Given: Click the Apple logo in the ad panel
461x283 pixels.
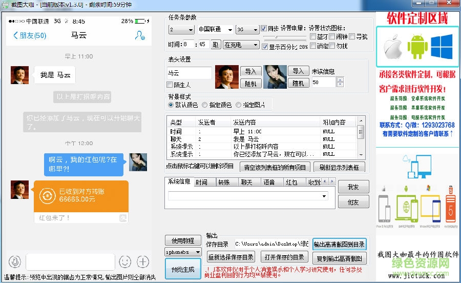Looking at the screenshot, I should point(393,47).
